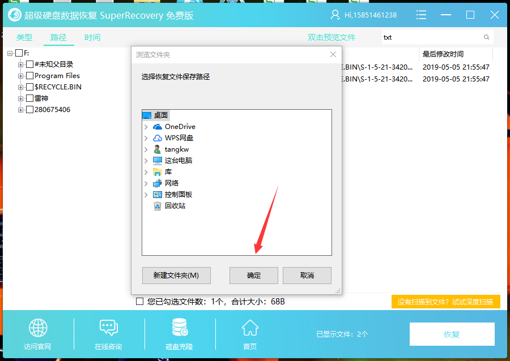Switch to the 类型 tab
510x361 pixels.
(24, 37)
